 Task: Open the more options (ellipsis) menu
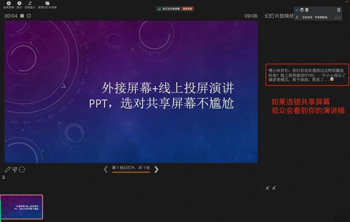click(22, 170)
